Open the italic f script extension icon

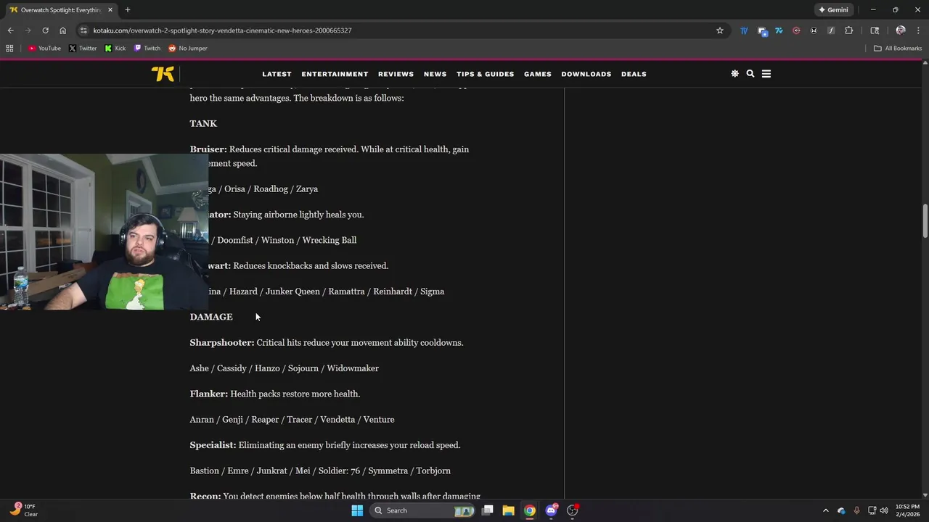(x=831, y=30)
